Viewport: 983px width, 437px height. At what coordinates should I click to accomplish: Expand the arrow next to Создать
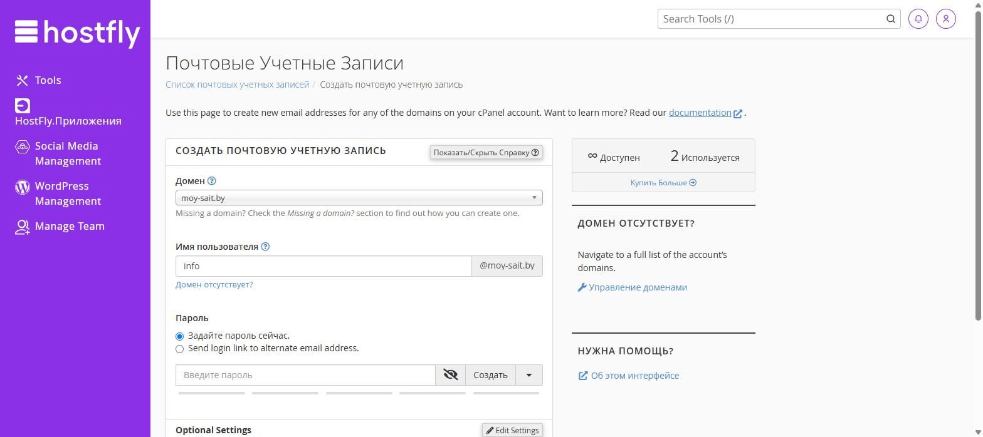(529, 375)
